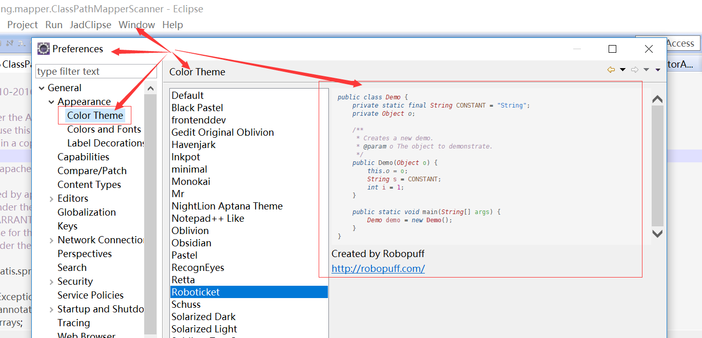Click the preferences tree scroll-up arrow
Screen dimensions: 702x338
[x=150, y=89]
